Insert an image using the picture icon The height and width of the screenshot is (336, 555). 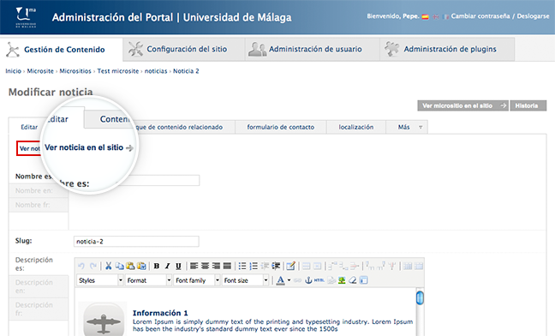point(342,280)
